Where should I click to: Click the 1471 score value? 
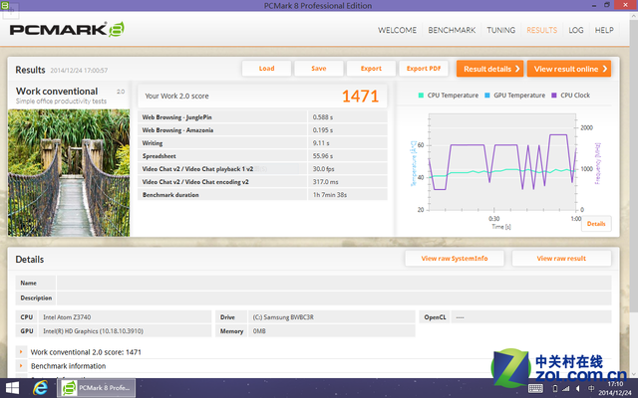click(360, 97)
